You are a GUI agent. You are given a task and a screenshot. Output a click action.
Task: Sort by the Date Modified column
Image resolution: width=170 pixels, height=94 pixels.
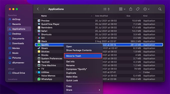tap(101, 16)
